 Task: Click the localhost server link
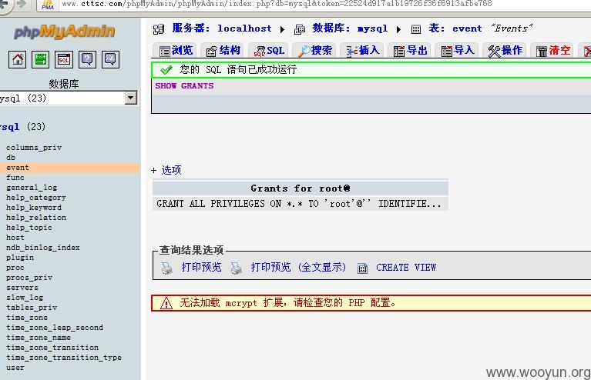pos(244,28)
